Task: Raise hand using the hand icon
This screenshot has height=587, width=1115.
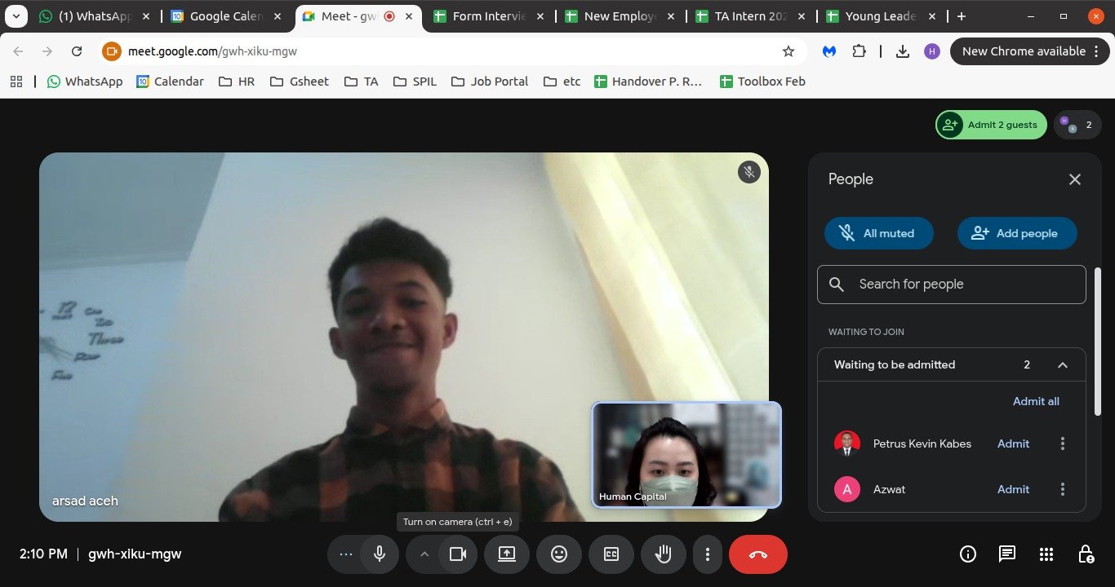Action: pyautogui.click(x=664, y=554)
